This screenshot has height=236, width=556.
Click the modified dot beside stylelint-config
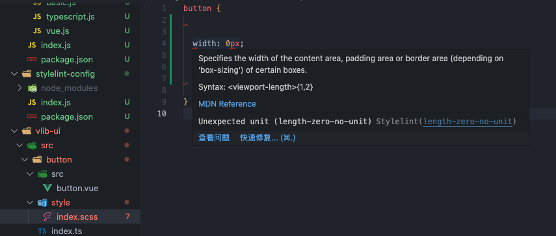coord(127,73)
